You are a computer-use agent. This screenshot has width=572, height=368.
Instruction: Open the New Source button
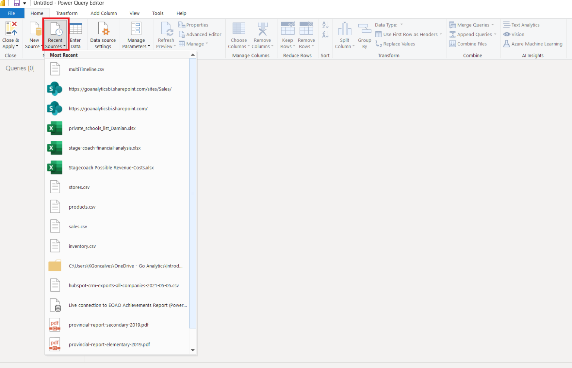click(34, 35)
